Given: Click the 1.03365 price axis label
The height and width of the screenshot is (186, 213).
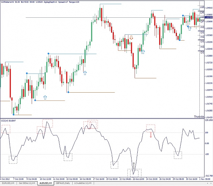Looking at the screenshot, I should pyautogui.click(x=209, y=35).
